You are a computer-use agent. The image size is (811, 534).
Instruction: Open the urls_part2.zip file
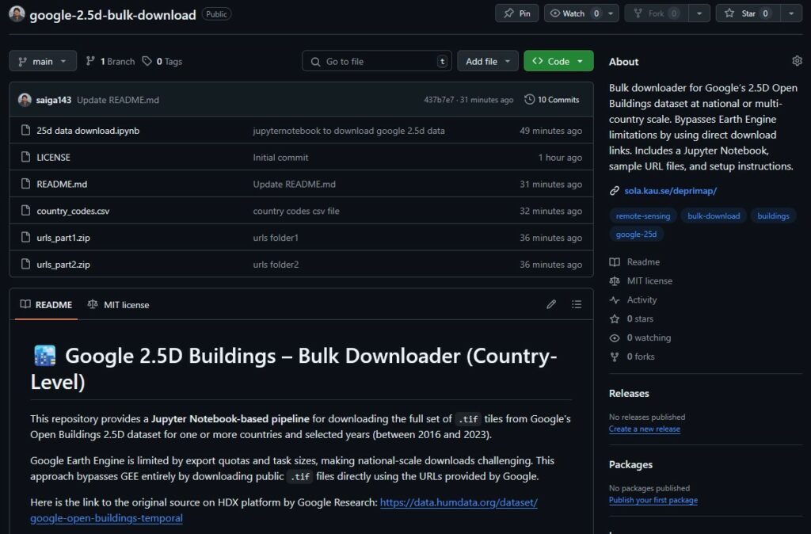[x=63, y=265]
